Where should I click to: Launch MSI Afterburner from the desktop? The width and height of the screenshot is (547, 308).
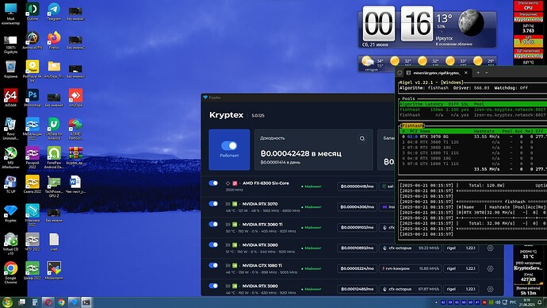pos(10,157)
